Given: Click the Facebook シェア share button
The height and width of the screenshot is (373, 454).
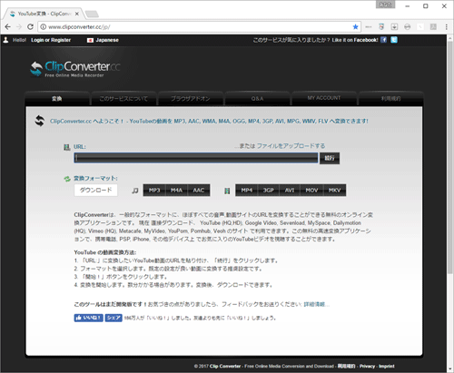Looking at the screenshot, I should [113, 318].
